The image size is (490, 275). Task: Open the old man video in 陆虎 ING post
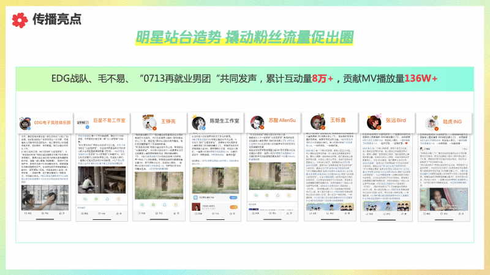[443, 199]
